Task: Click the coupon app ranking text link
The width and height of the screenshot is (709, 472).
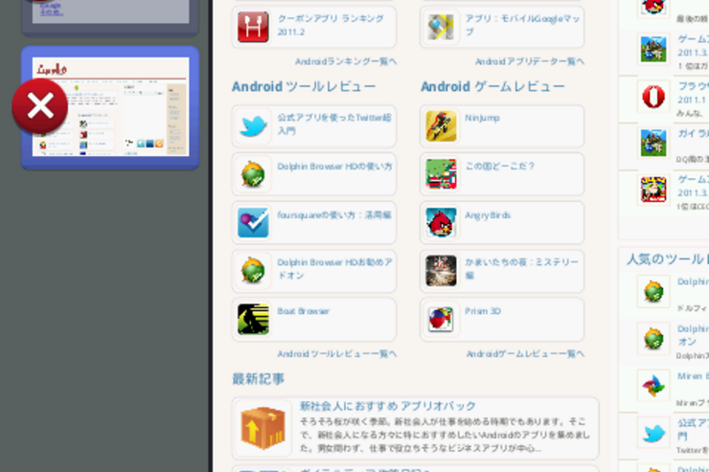Action: click(331, 25)
